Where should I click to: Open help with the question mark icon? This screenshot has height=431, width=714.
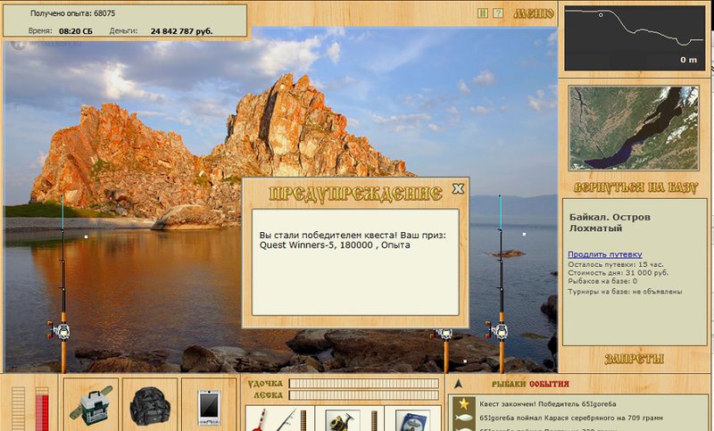[498, 13]
